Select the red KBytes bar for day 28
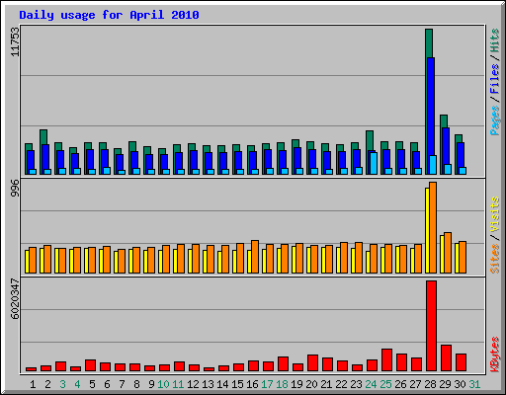The height and width of the screenshot is (395, 506). (x=431, y=326)
